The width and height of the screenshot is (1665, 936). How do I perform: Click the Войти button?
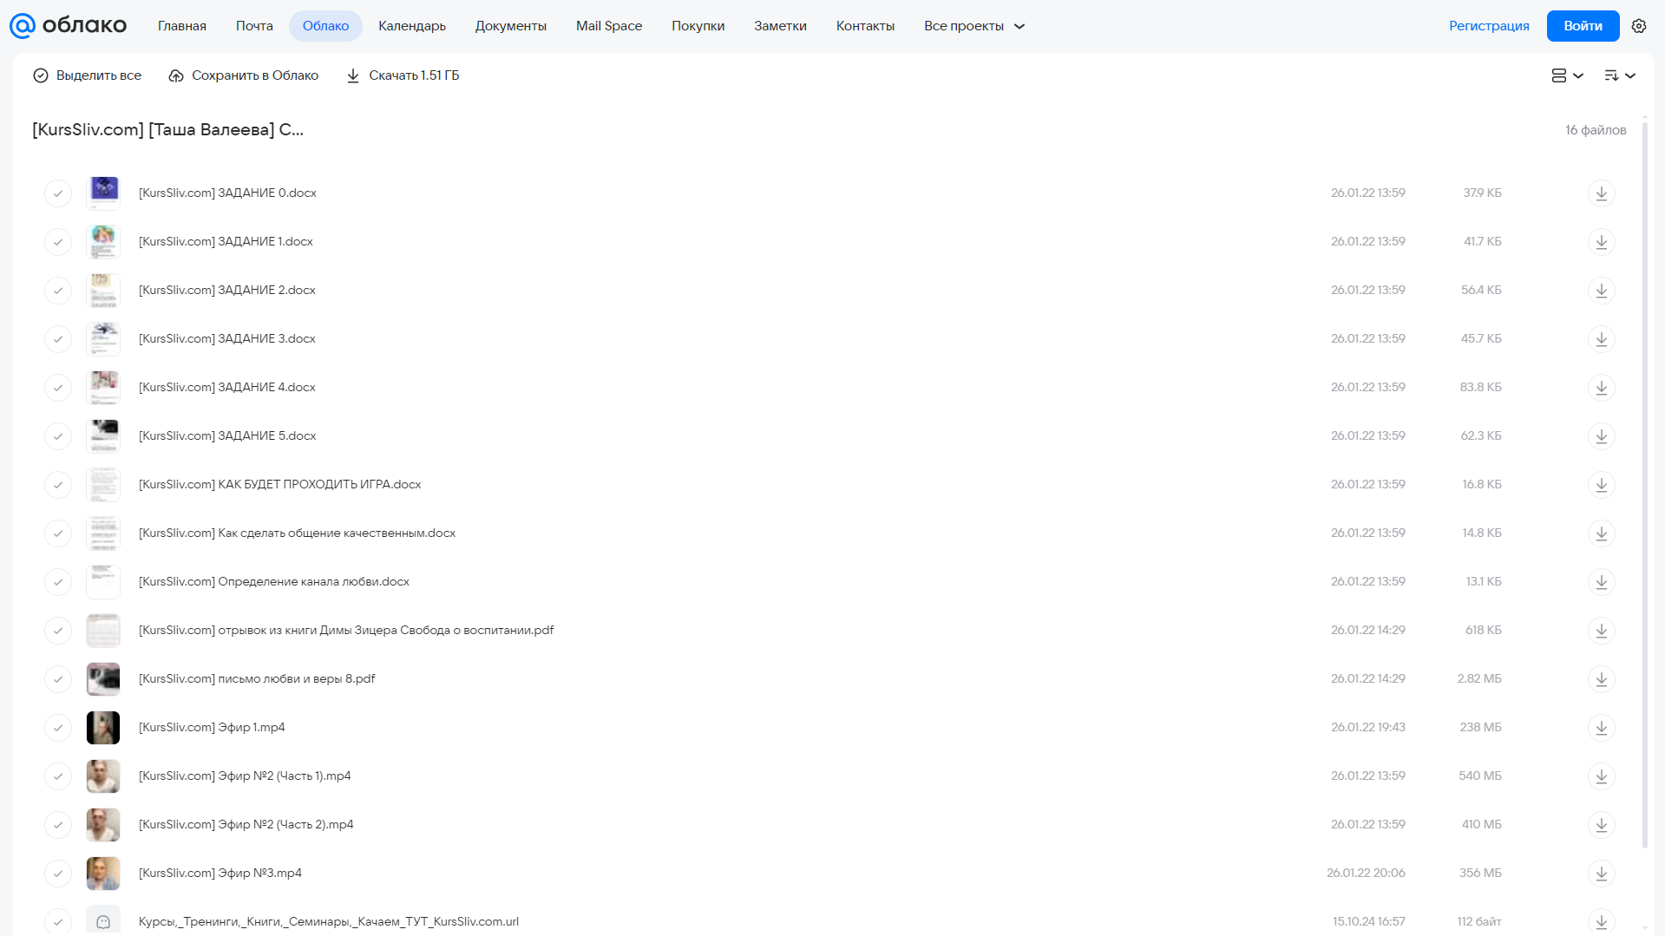(x=1583, y=26)
